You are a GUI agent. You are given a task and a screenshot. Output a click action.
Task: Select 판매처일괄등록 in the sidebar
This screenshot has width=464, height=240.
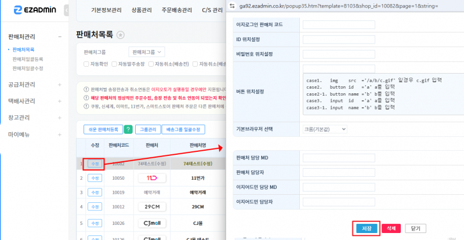pyautogui.click(x=28, y=59)
